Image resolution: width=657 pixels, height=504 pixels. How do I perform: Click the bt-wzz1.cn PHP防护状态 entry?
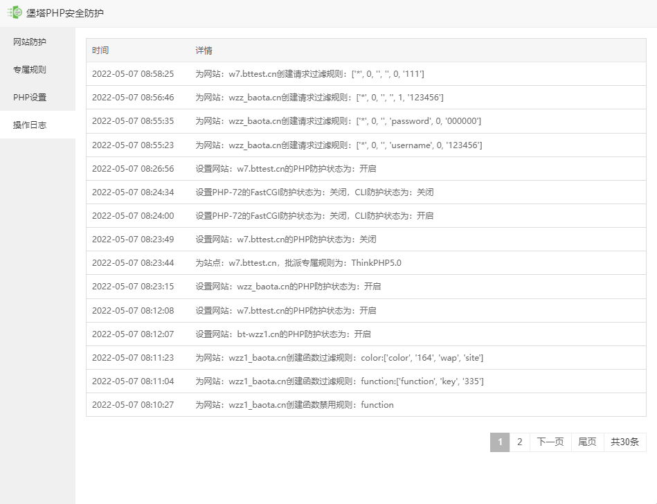[x=283, y=334]
